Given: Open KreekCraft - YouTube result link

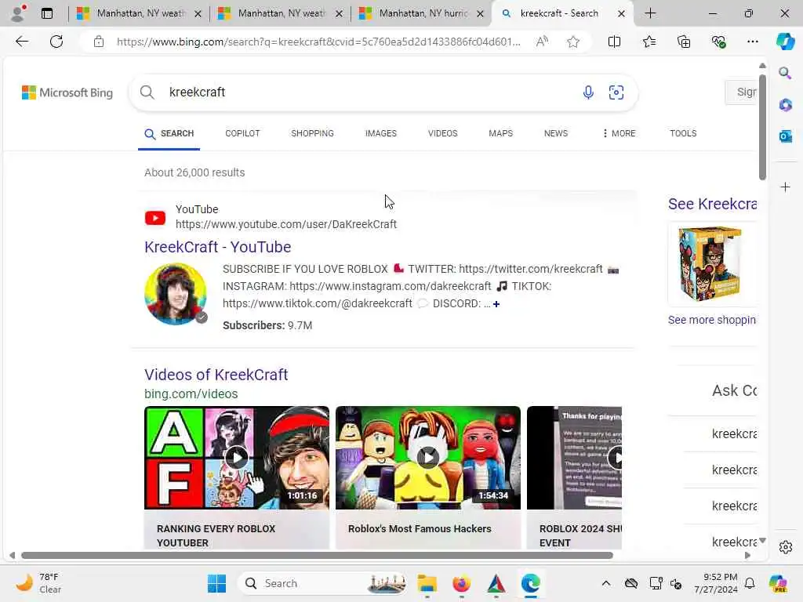Looking at the screenshot, I should [218, 247].
